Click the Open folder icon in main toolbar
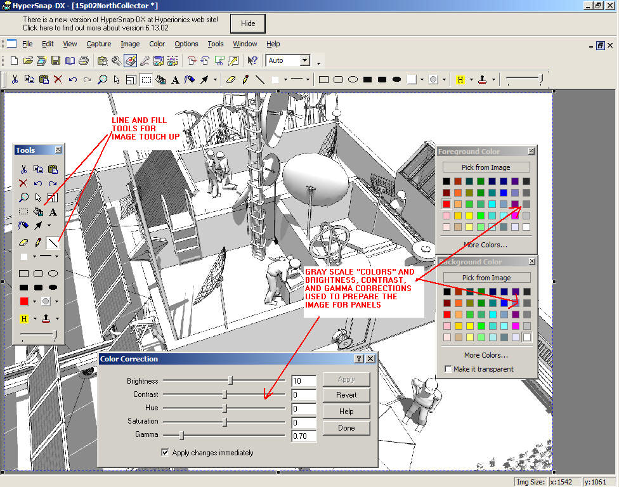The height and width of the screenshot is (487, 619). [28, 60]
